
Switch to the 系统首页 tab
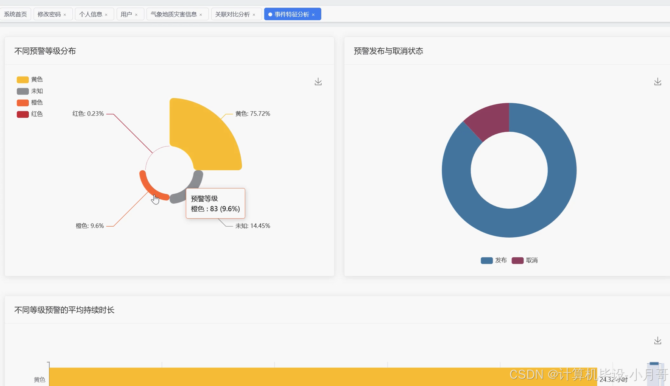pyautogui.click(x=16, y=14)
